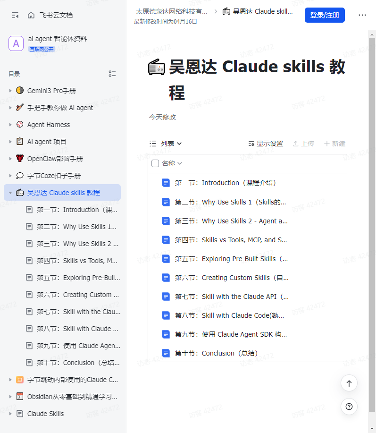Click the blue doc icon of 第五节 Exploring Pre-Built Skills
Screen dimensions: 376x433
click(x=166, y=259)
